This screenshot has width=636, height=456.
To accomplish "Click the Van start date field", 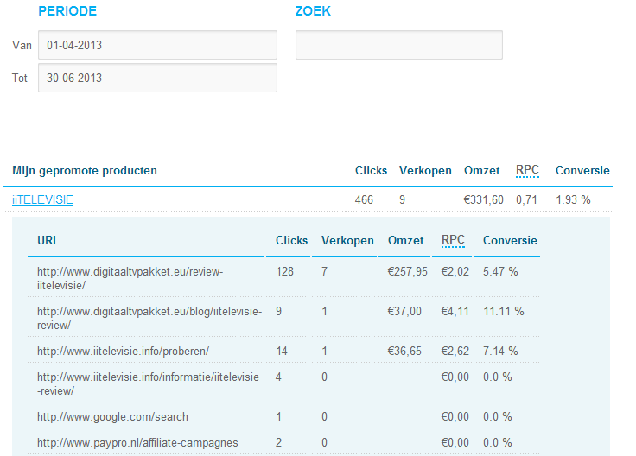I will click(157, 45).
